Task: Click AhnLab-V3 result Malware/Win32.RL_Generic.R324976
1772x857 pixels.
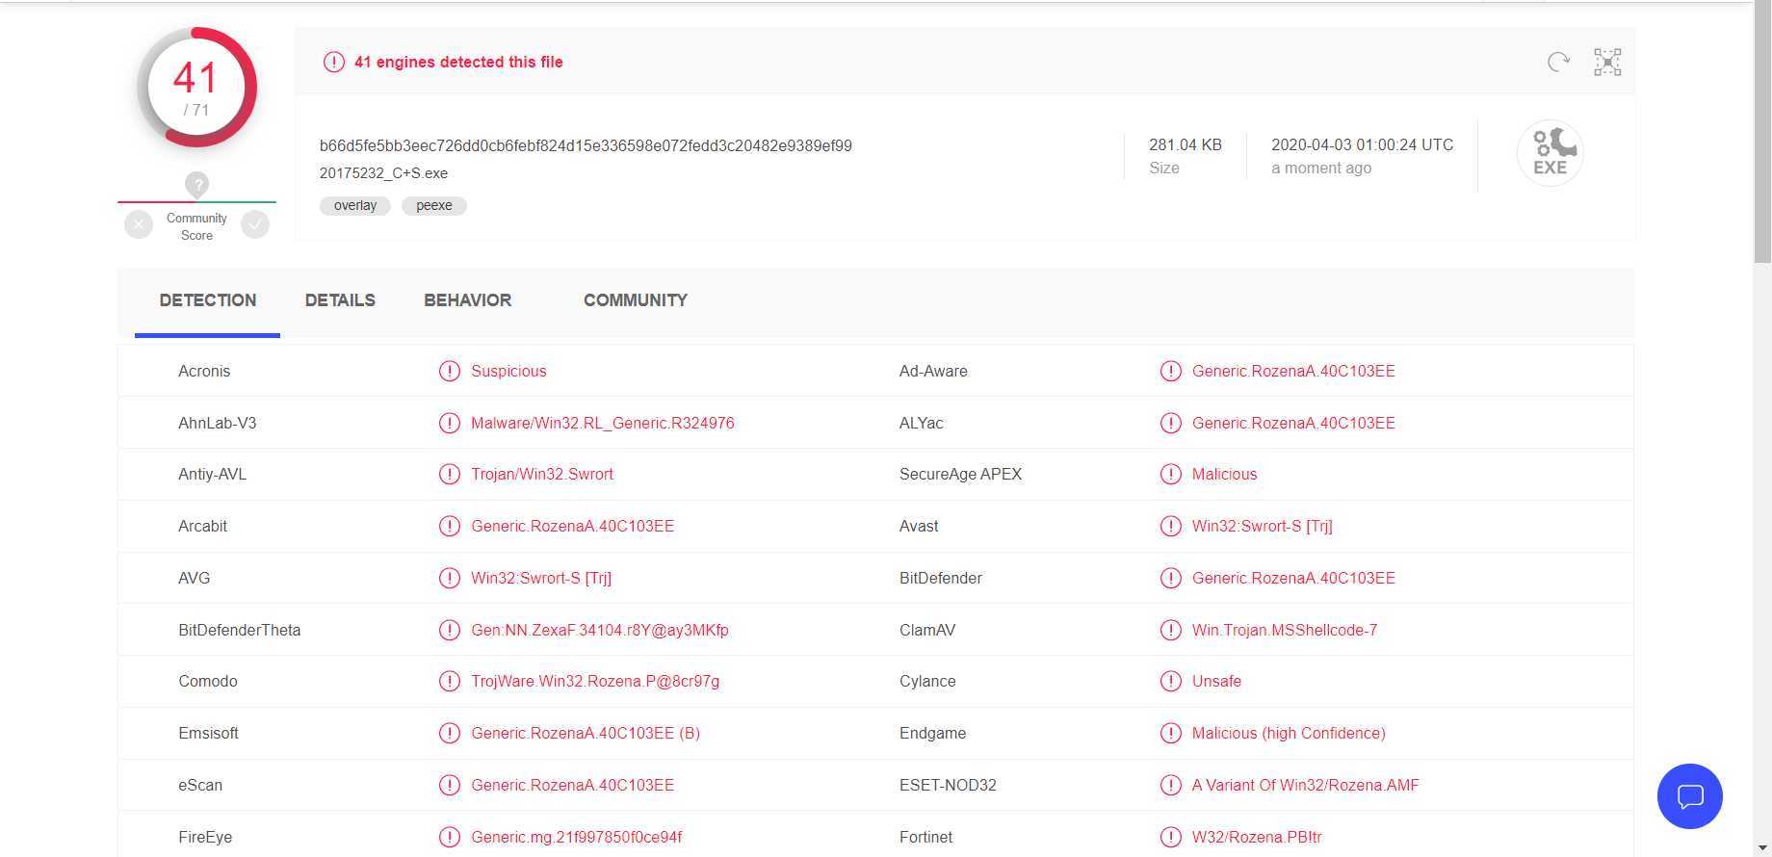Action: pos(603,423)
